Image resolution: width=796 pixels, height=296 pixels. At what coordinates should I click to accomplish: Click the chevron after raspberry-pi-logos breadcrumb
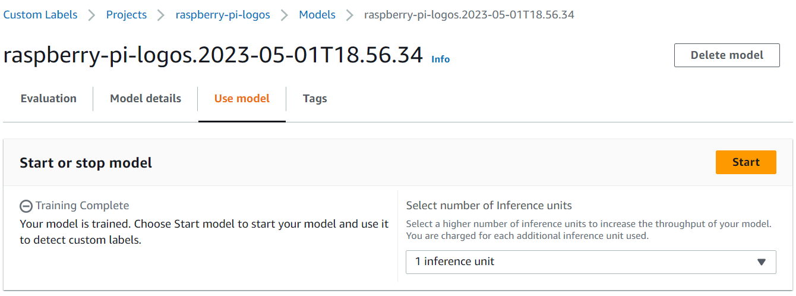click(285, 15)
